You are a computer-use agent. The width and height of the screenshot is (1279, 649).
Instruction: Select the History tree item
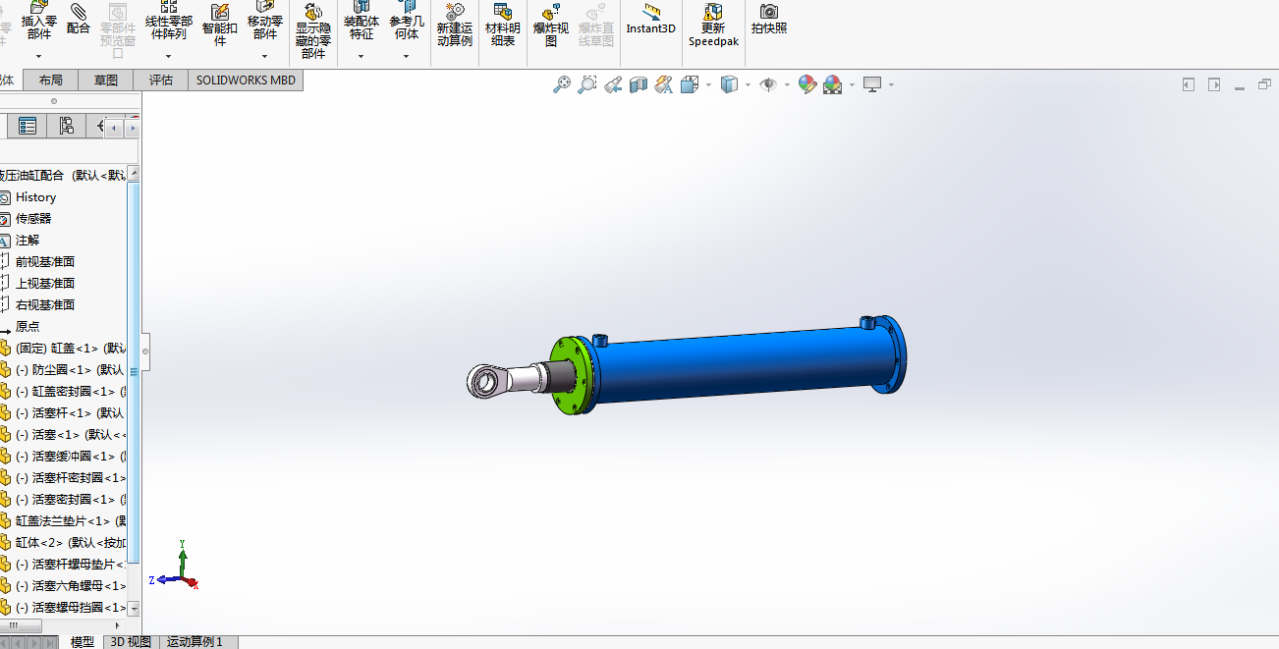tap(29, 197)
